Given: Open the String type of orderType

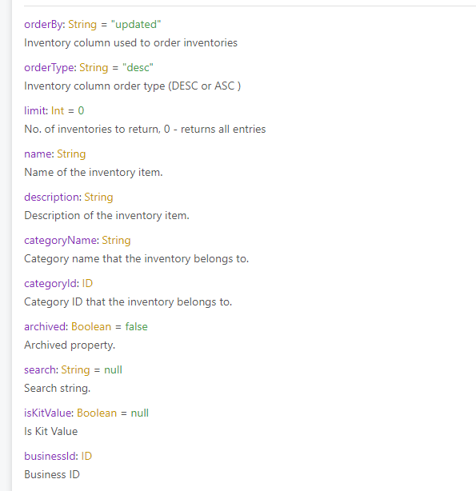Looking at the screenshot, I should coord(94,68).
